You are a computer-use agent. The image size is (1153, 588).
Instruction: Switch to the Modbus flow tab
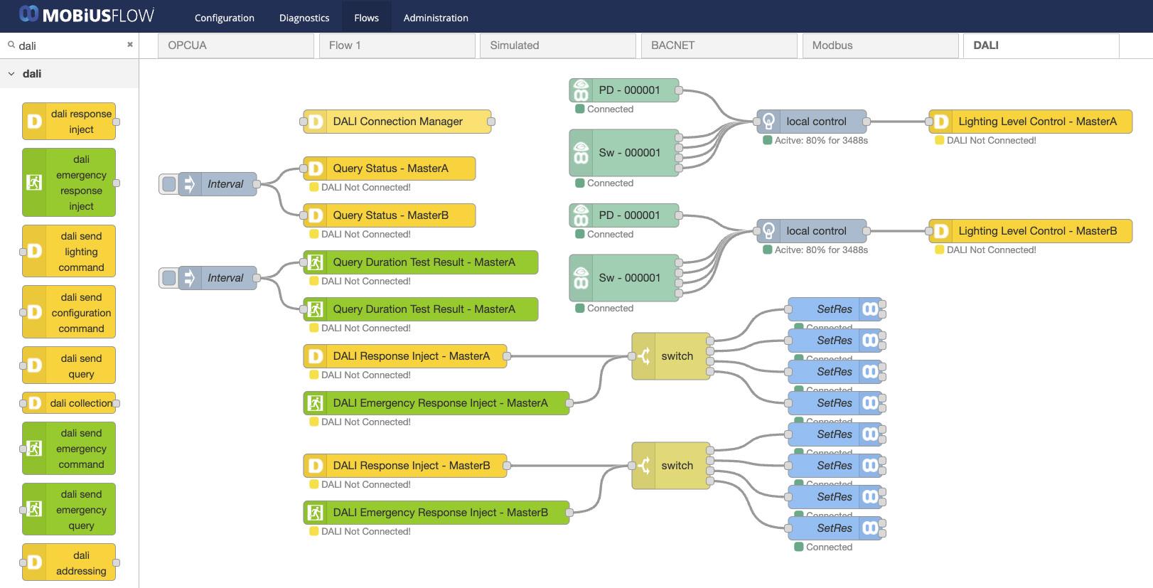[880, 46]
